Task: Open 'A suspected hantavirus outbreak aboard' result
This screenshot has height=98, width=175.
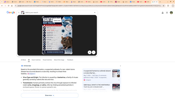Action: click(97, 72)
